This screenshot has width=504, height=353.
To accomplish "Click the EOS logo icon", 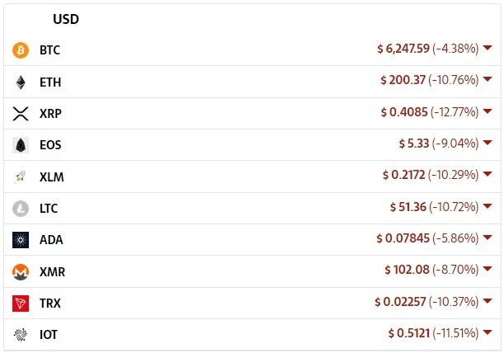I will pos(21,145).
